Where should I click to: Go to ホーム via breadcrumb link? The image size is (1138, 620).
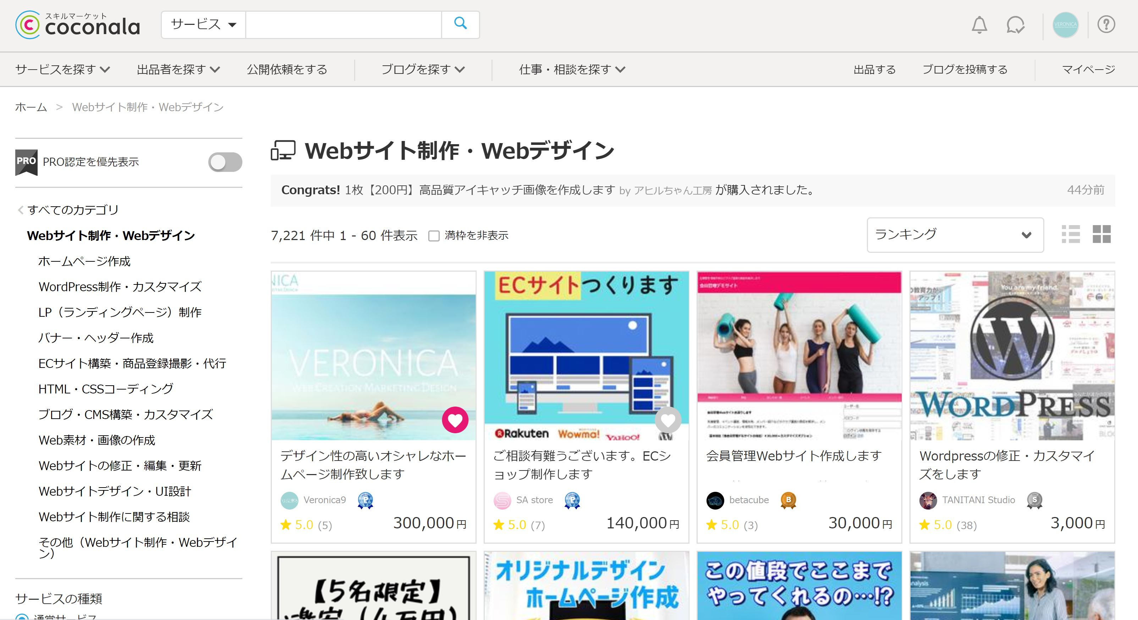(30, 107)
